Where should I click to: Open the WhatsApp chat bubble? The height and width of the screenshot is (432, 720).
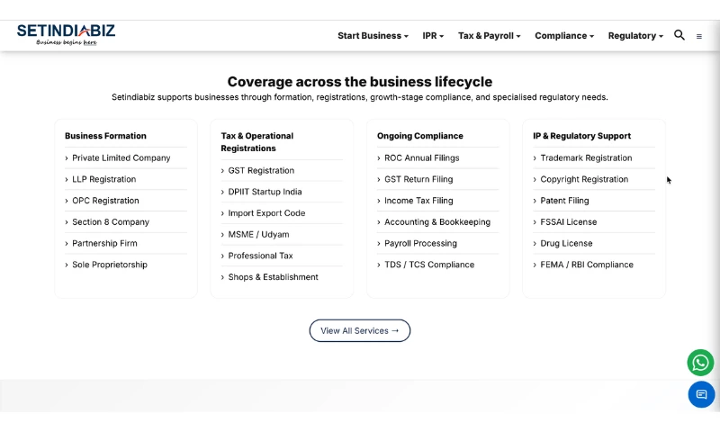click(700, 363)
